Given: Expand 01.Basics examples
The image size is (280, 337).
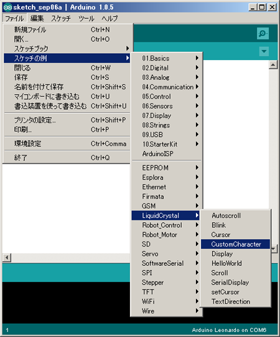Looking at the screenshot, I should point(166,58).
